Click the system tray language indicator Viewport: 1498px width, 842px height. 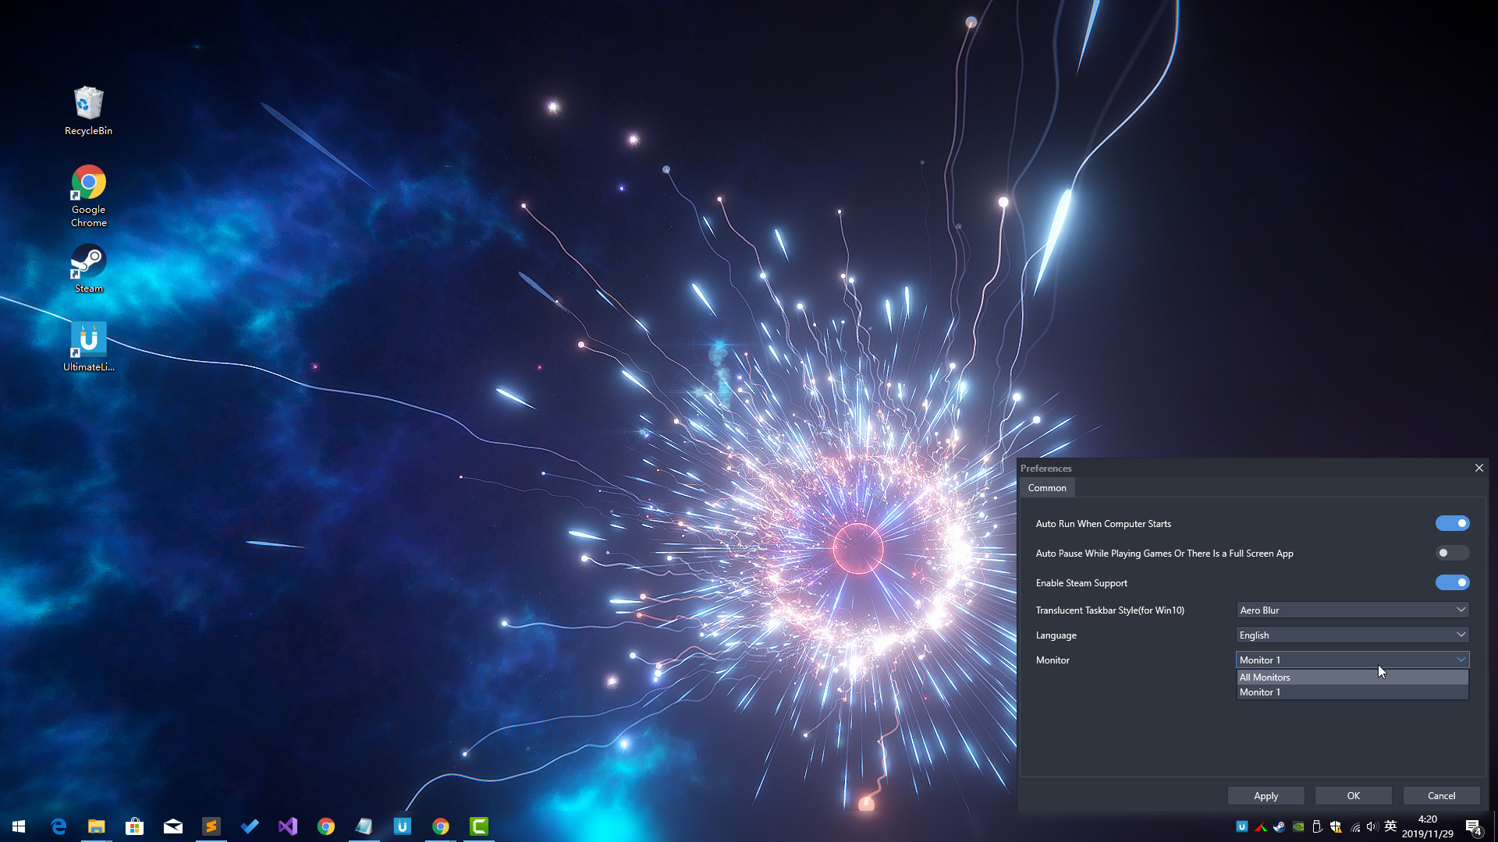click(1391, 826)
